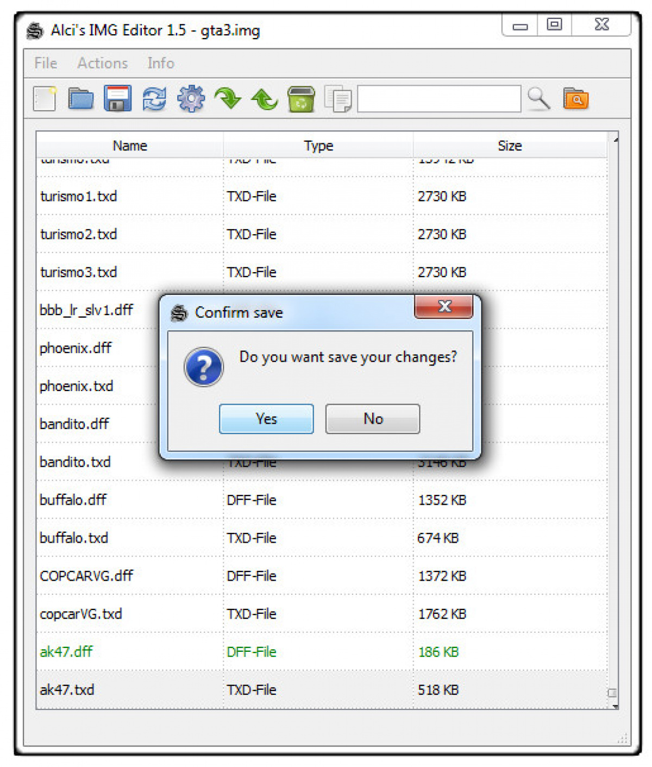Click the magnifying glass search icon
The height and width of the screenshot is (767, 652).
tap(539, 99)
